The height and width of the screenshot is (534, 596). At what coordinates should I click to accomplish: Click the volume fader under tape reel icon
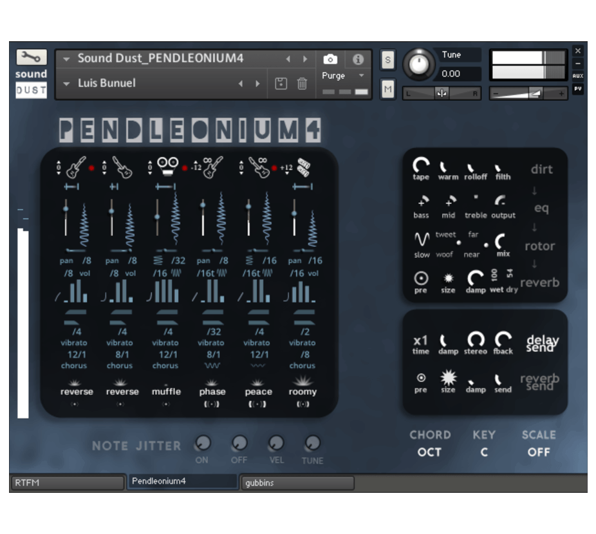(157, 217)
